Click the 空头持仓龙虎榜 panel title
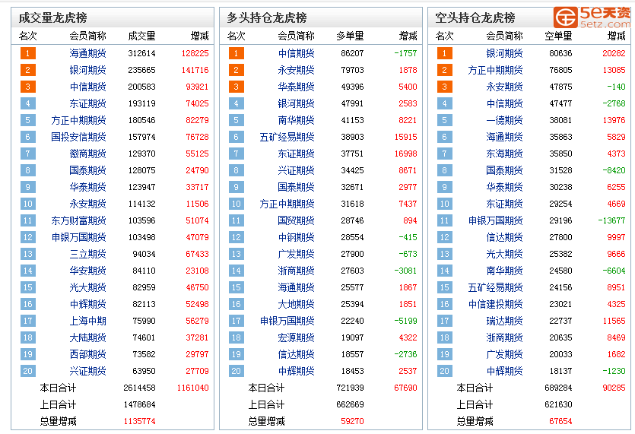Viewport: 635px width, 434px height. coord(475,17)
